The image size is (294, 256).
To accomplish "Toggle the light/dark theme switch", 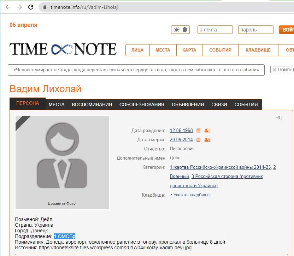I will (x=180, y=30).
